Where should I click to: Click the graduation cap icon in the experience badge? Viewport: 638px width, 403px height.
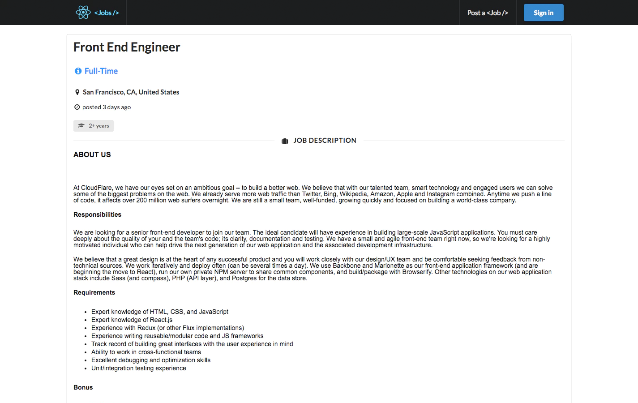(81, 126)
